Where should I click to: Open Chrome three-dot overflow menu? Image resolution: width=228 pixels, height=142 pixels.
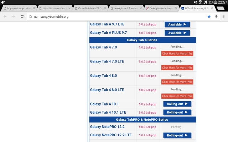click(x=224, y=17)
